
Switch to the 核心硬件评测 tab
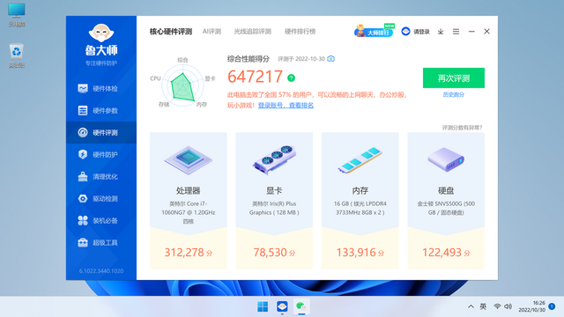(171, 32)
